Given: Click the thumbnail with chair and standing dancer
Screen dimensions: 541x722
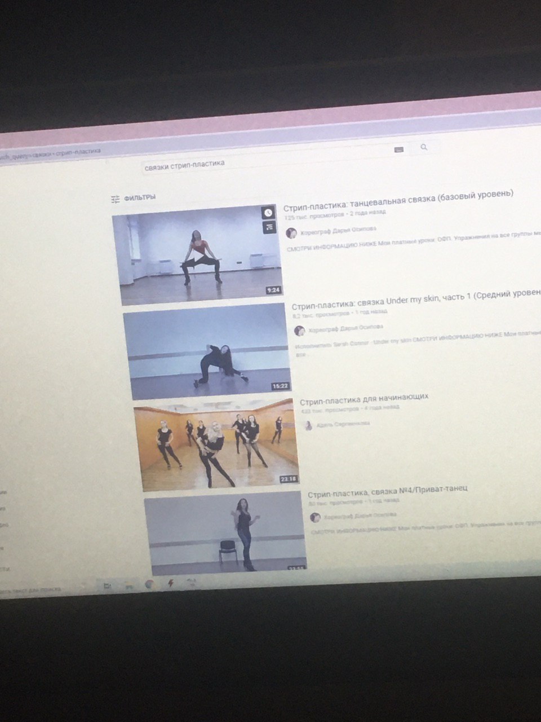Looking at the screenshot, I should 225,533.
